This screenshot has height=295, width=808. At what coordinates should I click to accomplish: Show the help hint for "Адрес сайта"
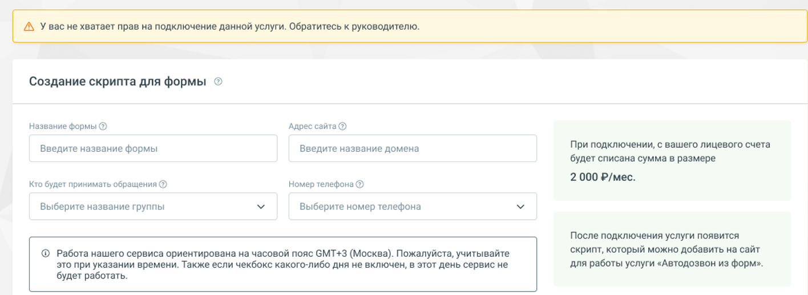pyautogui.click(x=342, y=127)
